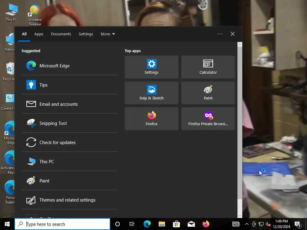The width and height of the screenshot is (307, 230).
Task: Select the Control Panel desktop icon
Action: click(8, 102)
